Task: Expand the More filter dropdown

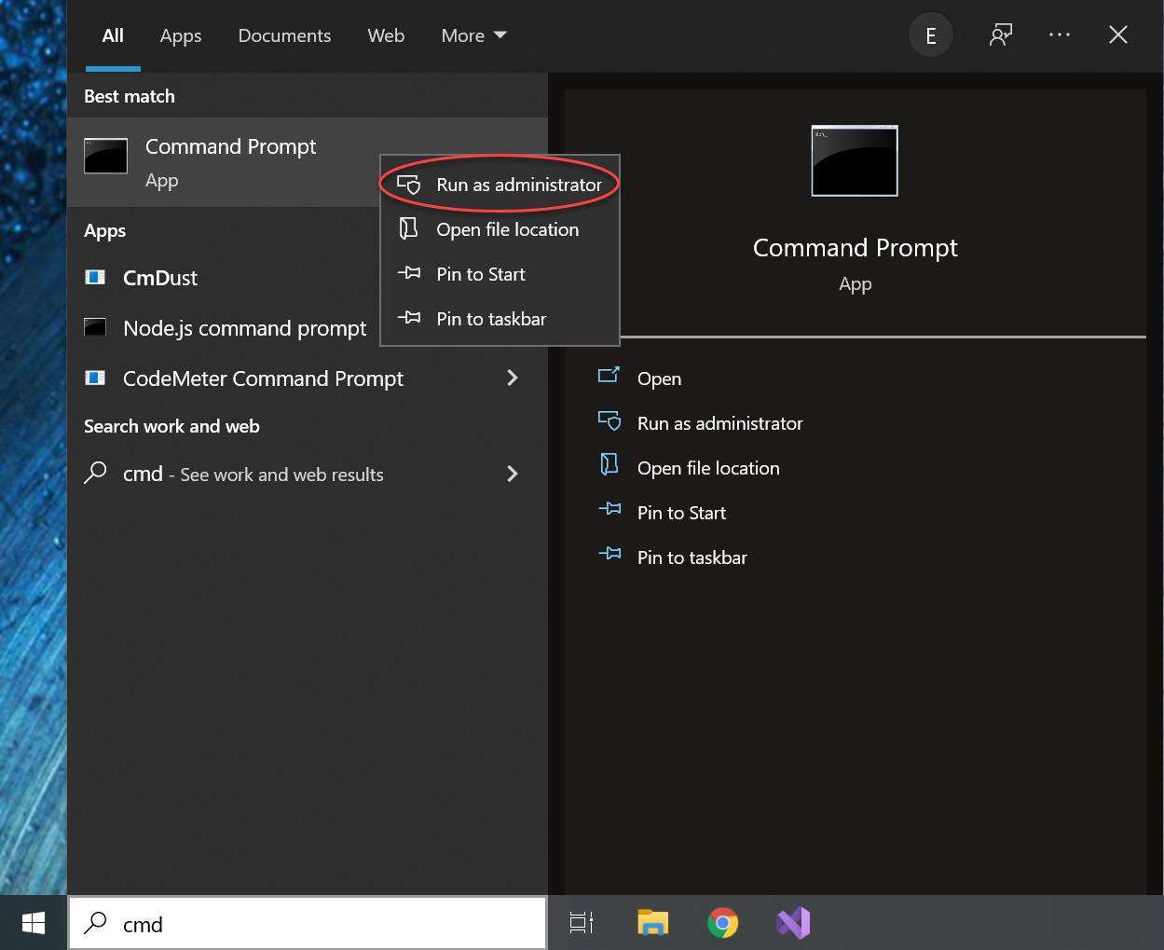Action: pyautogui.click(x=474, y=35)
